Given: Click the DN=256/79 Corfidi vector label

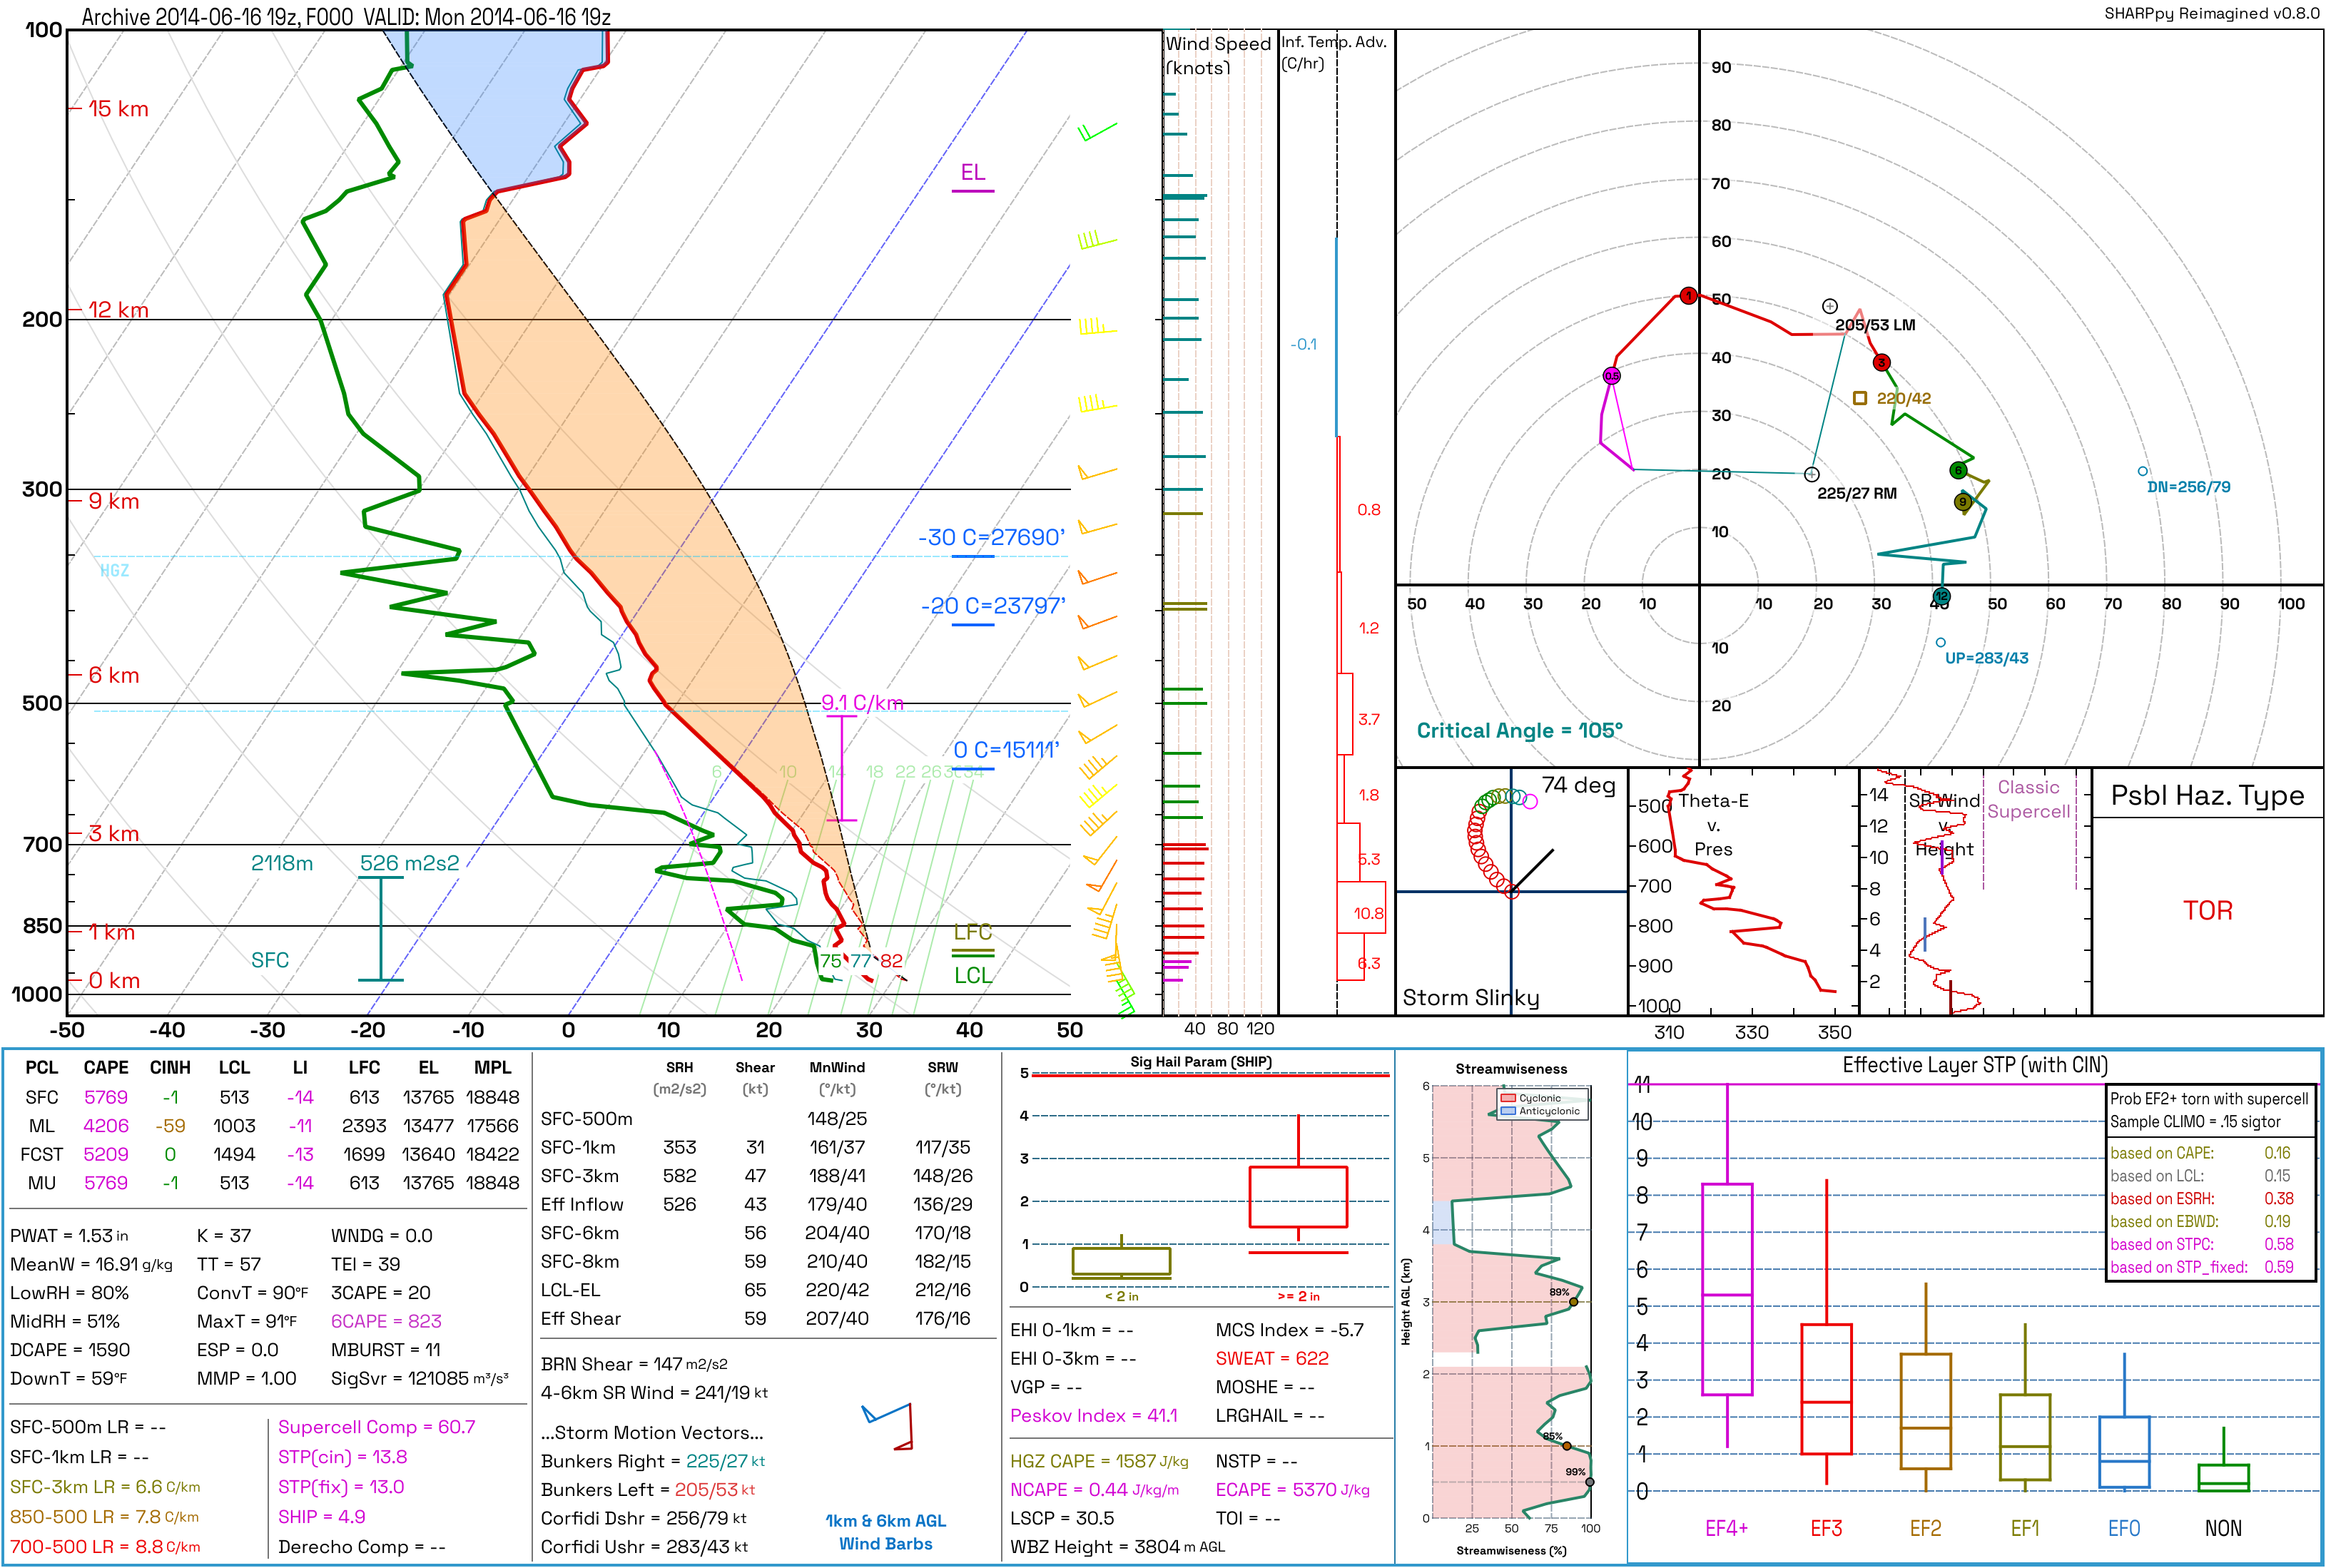Looking at the screenshot, I should click(x=2189, y=487).
